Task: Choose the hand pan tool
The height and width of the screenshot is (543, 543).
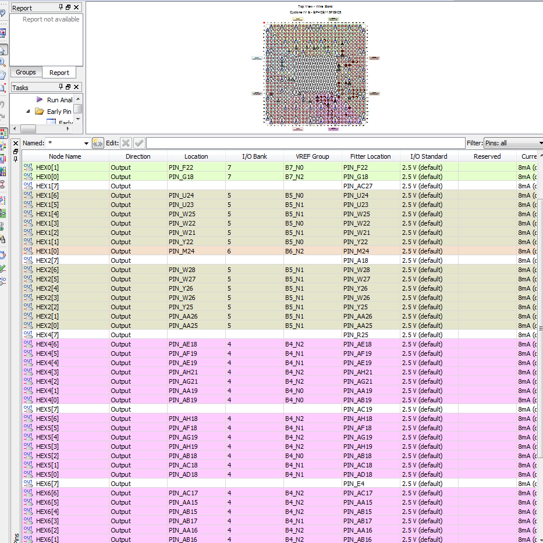Action: (x=3, y=75)
